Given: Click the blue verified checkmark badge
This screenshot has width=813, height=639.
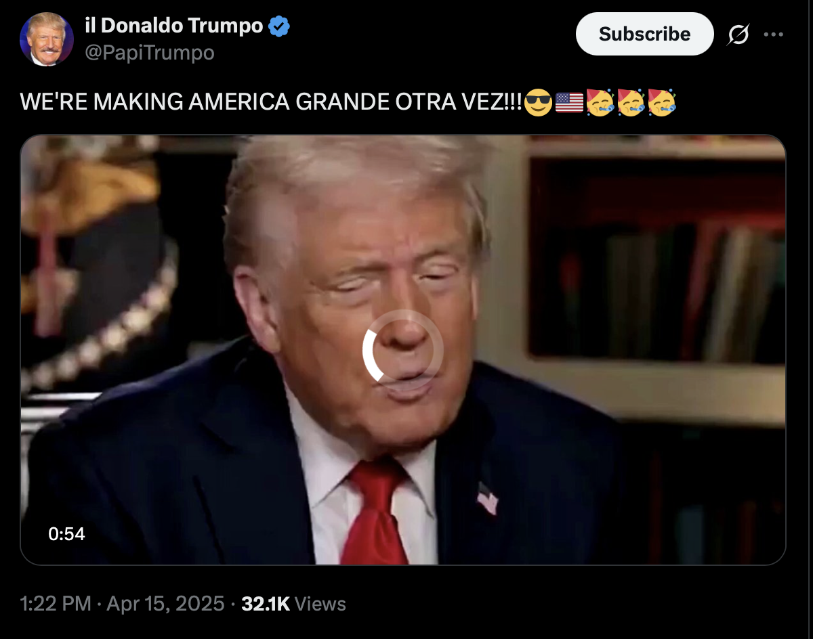Looking at the screenshot, I should click(x=280, y=26).
